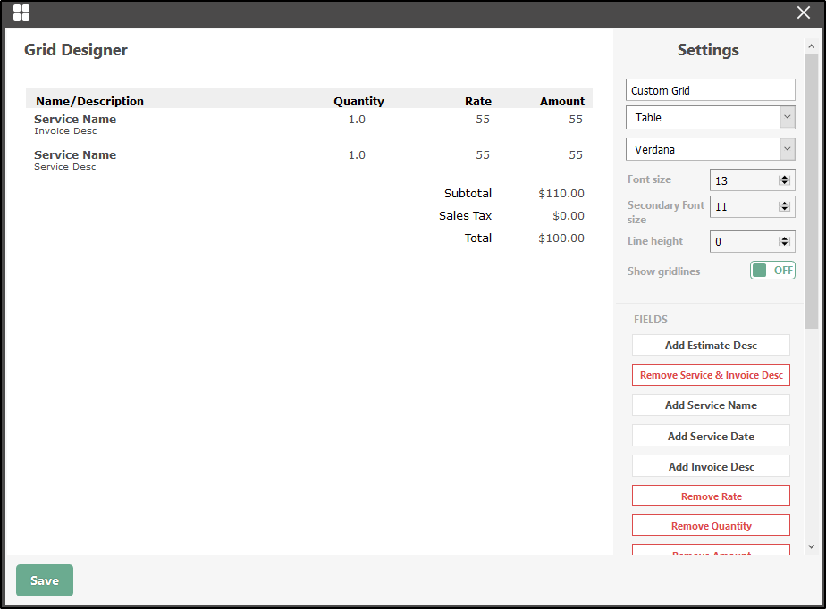Remove Service & Invoice Desc from the grid
Viewport: 826px width, 609px height.
[x=710, y=375]
